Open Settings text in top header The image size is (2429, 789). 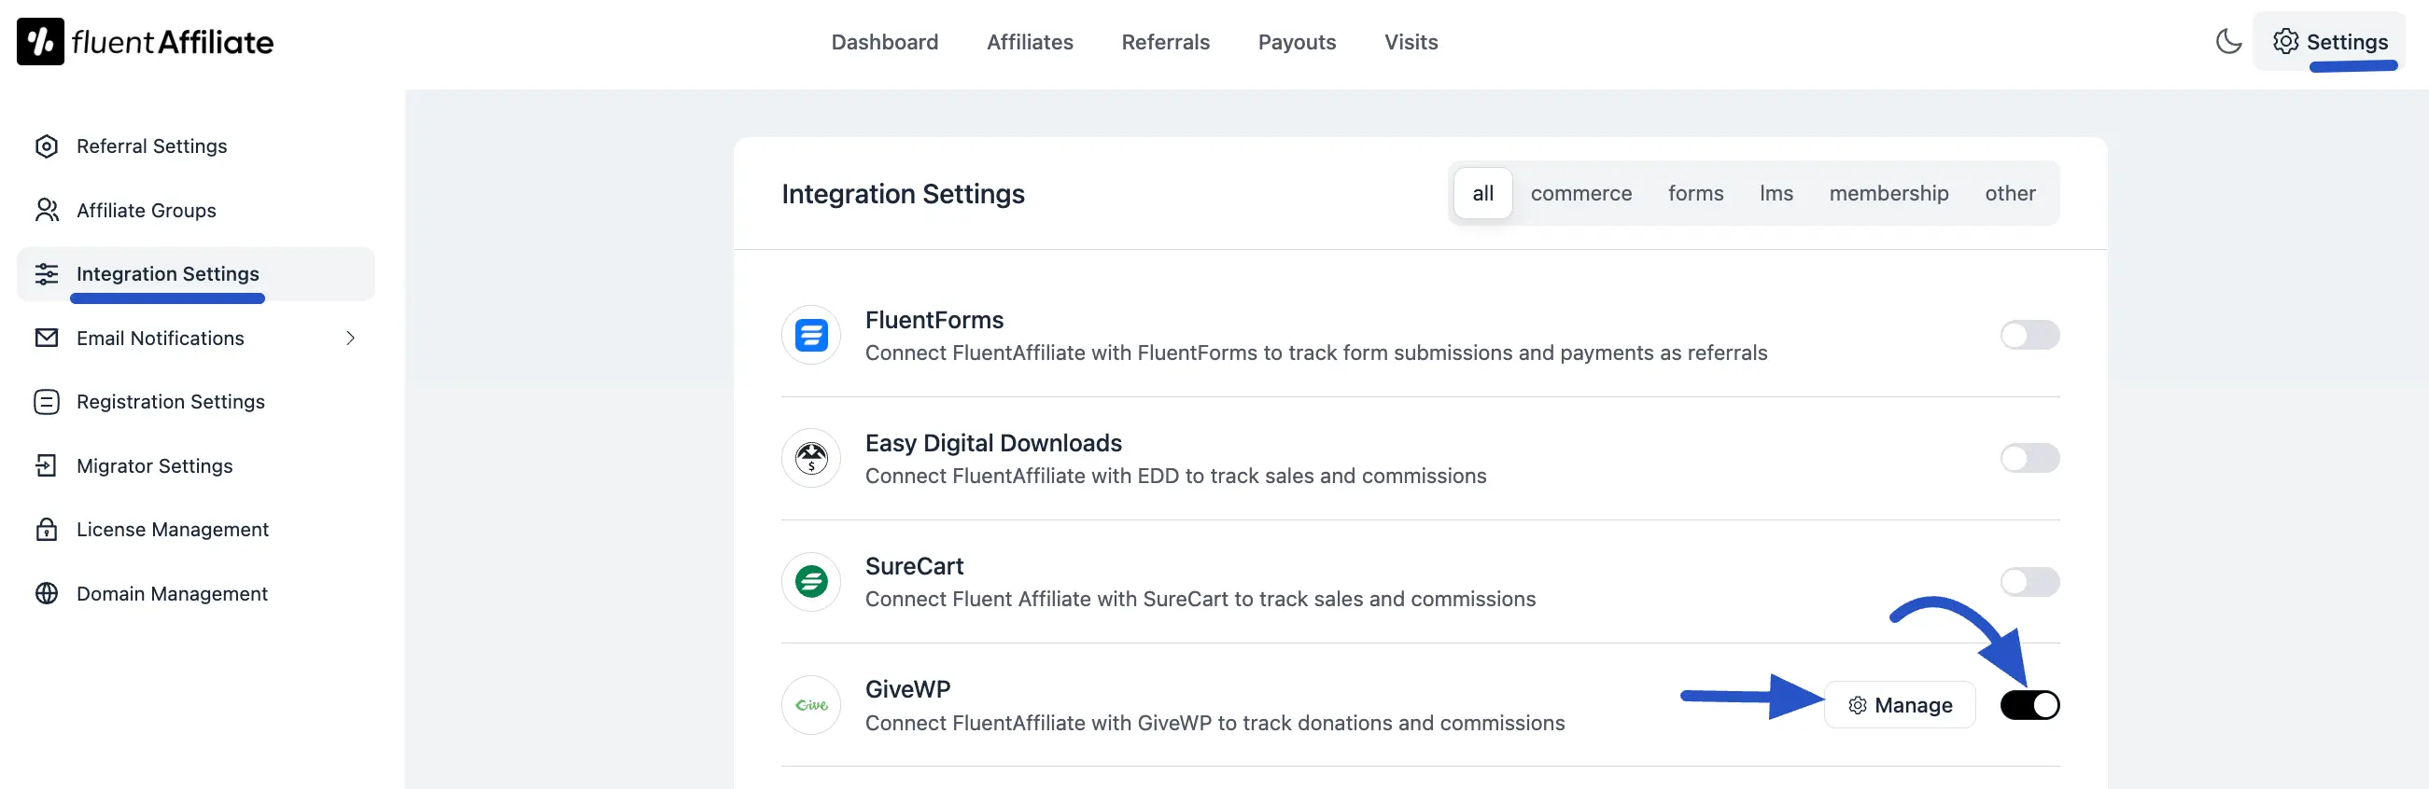click(2347, 42)
